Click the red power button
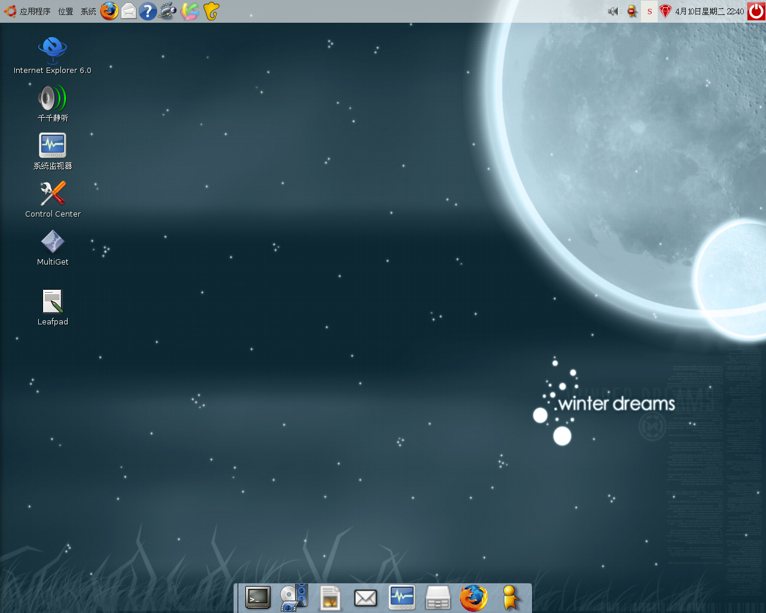 click(756, 11)
